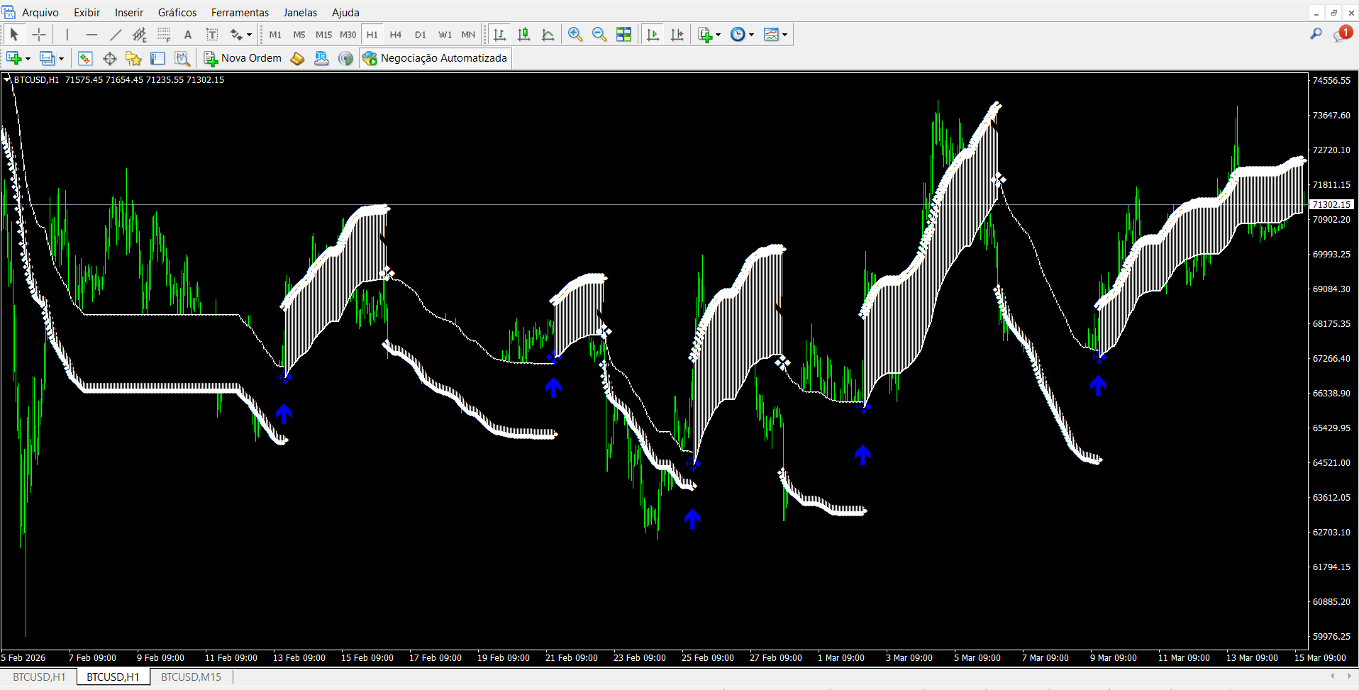Set timeframe to H4
This screenshot has height=690, width=1359.
pos(396,34)
